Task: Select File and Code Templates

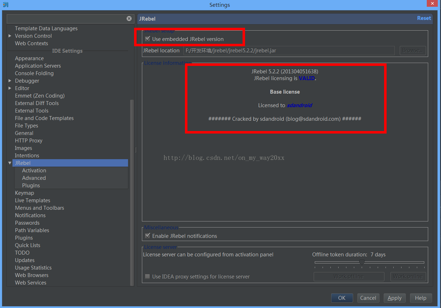Action: coord(44,118)
